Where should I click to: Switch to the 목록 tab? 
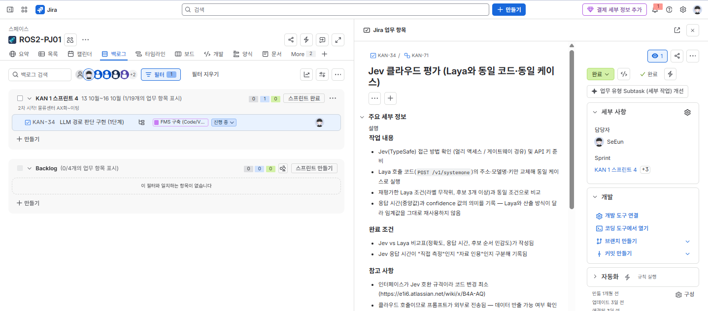point(48,54)
